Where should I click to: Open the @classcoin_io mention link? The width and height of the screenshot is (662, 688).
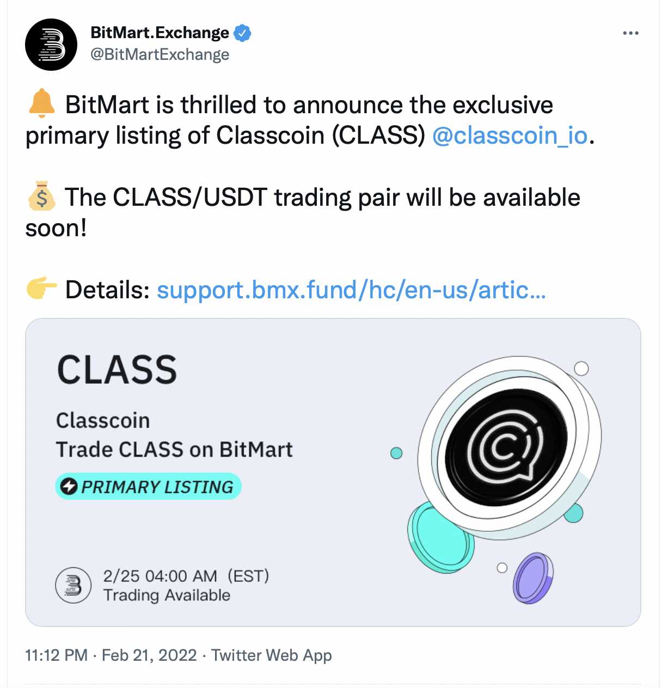(x=511, y=136)
